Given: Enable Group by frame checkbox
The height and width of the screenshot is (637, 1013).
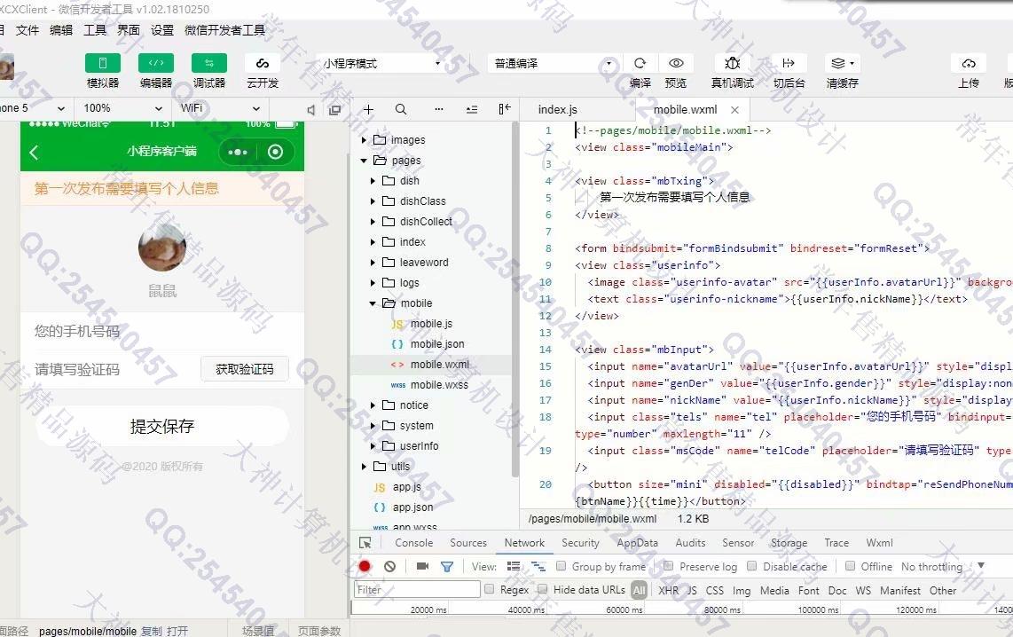Looking at the screenshot, I should point(561,566).
